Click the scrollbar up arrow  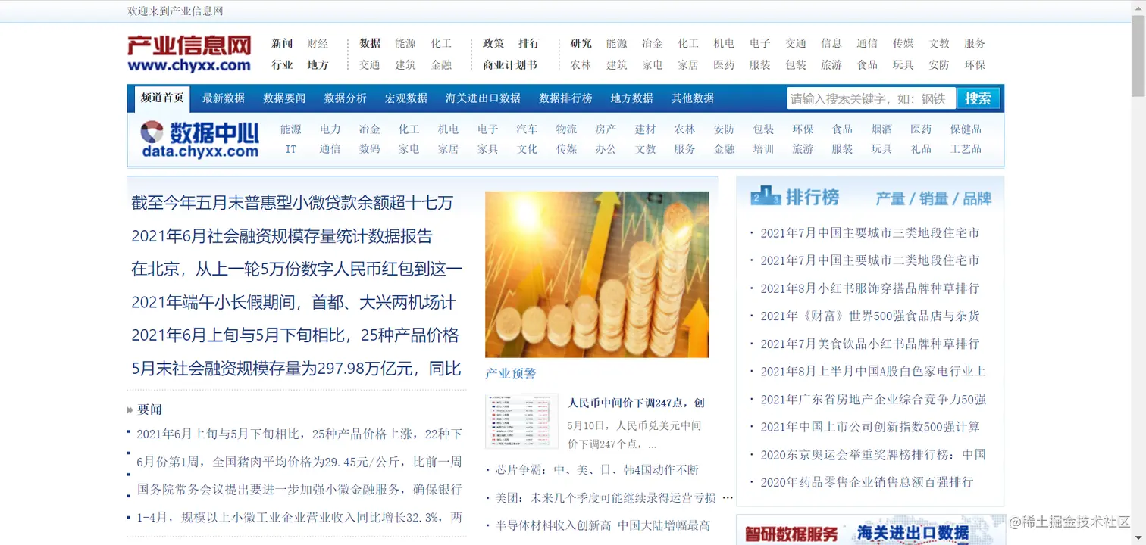[x=1140, y=8]
